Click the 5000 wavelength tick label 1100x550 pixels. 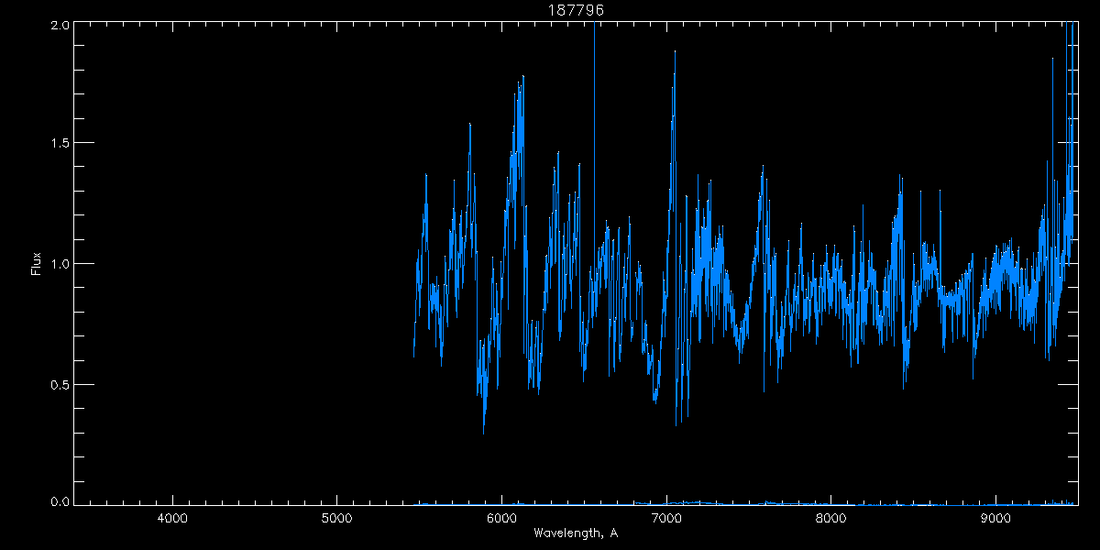(336, 519)
